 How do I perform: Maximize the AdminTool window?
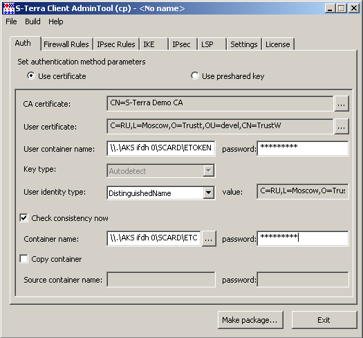tap(342, 8)
